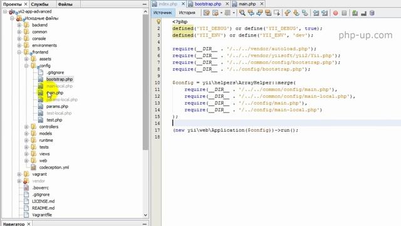Click the params.php file icon in tree

(x=41, y=107)
